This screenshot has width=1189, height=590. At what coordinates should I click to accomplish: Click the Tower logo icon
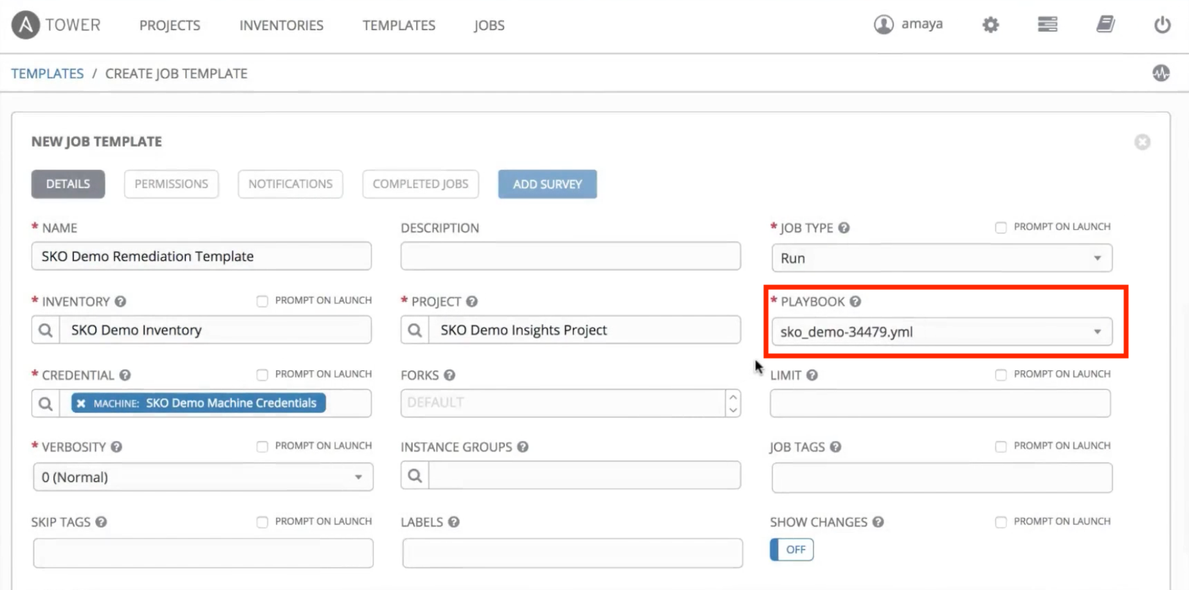tap(24, 24)
